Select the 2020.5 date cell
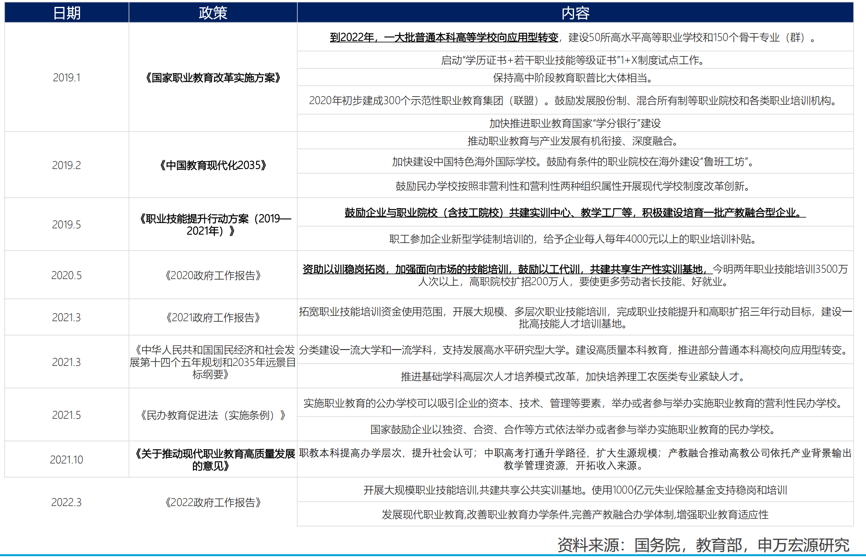The width and height of the screenshot is (866, 558). tap(67, 276)
